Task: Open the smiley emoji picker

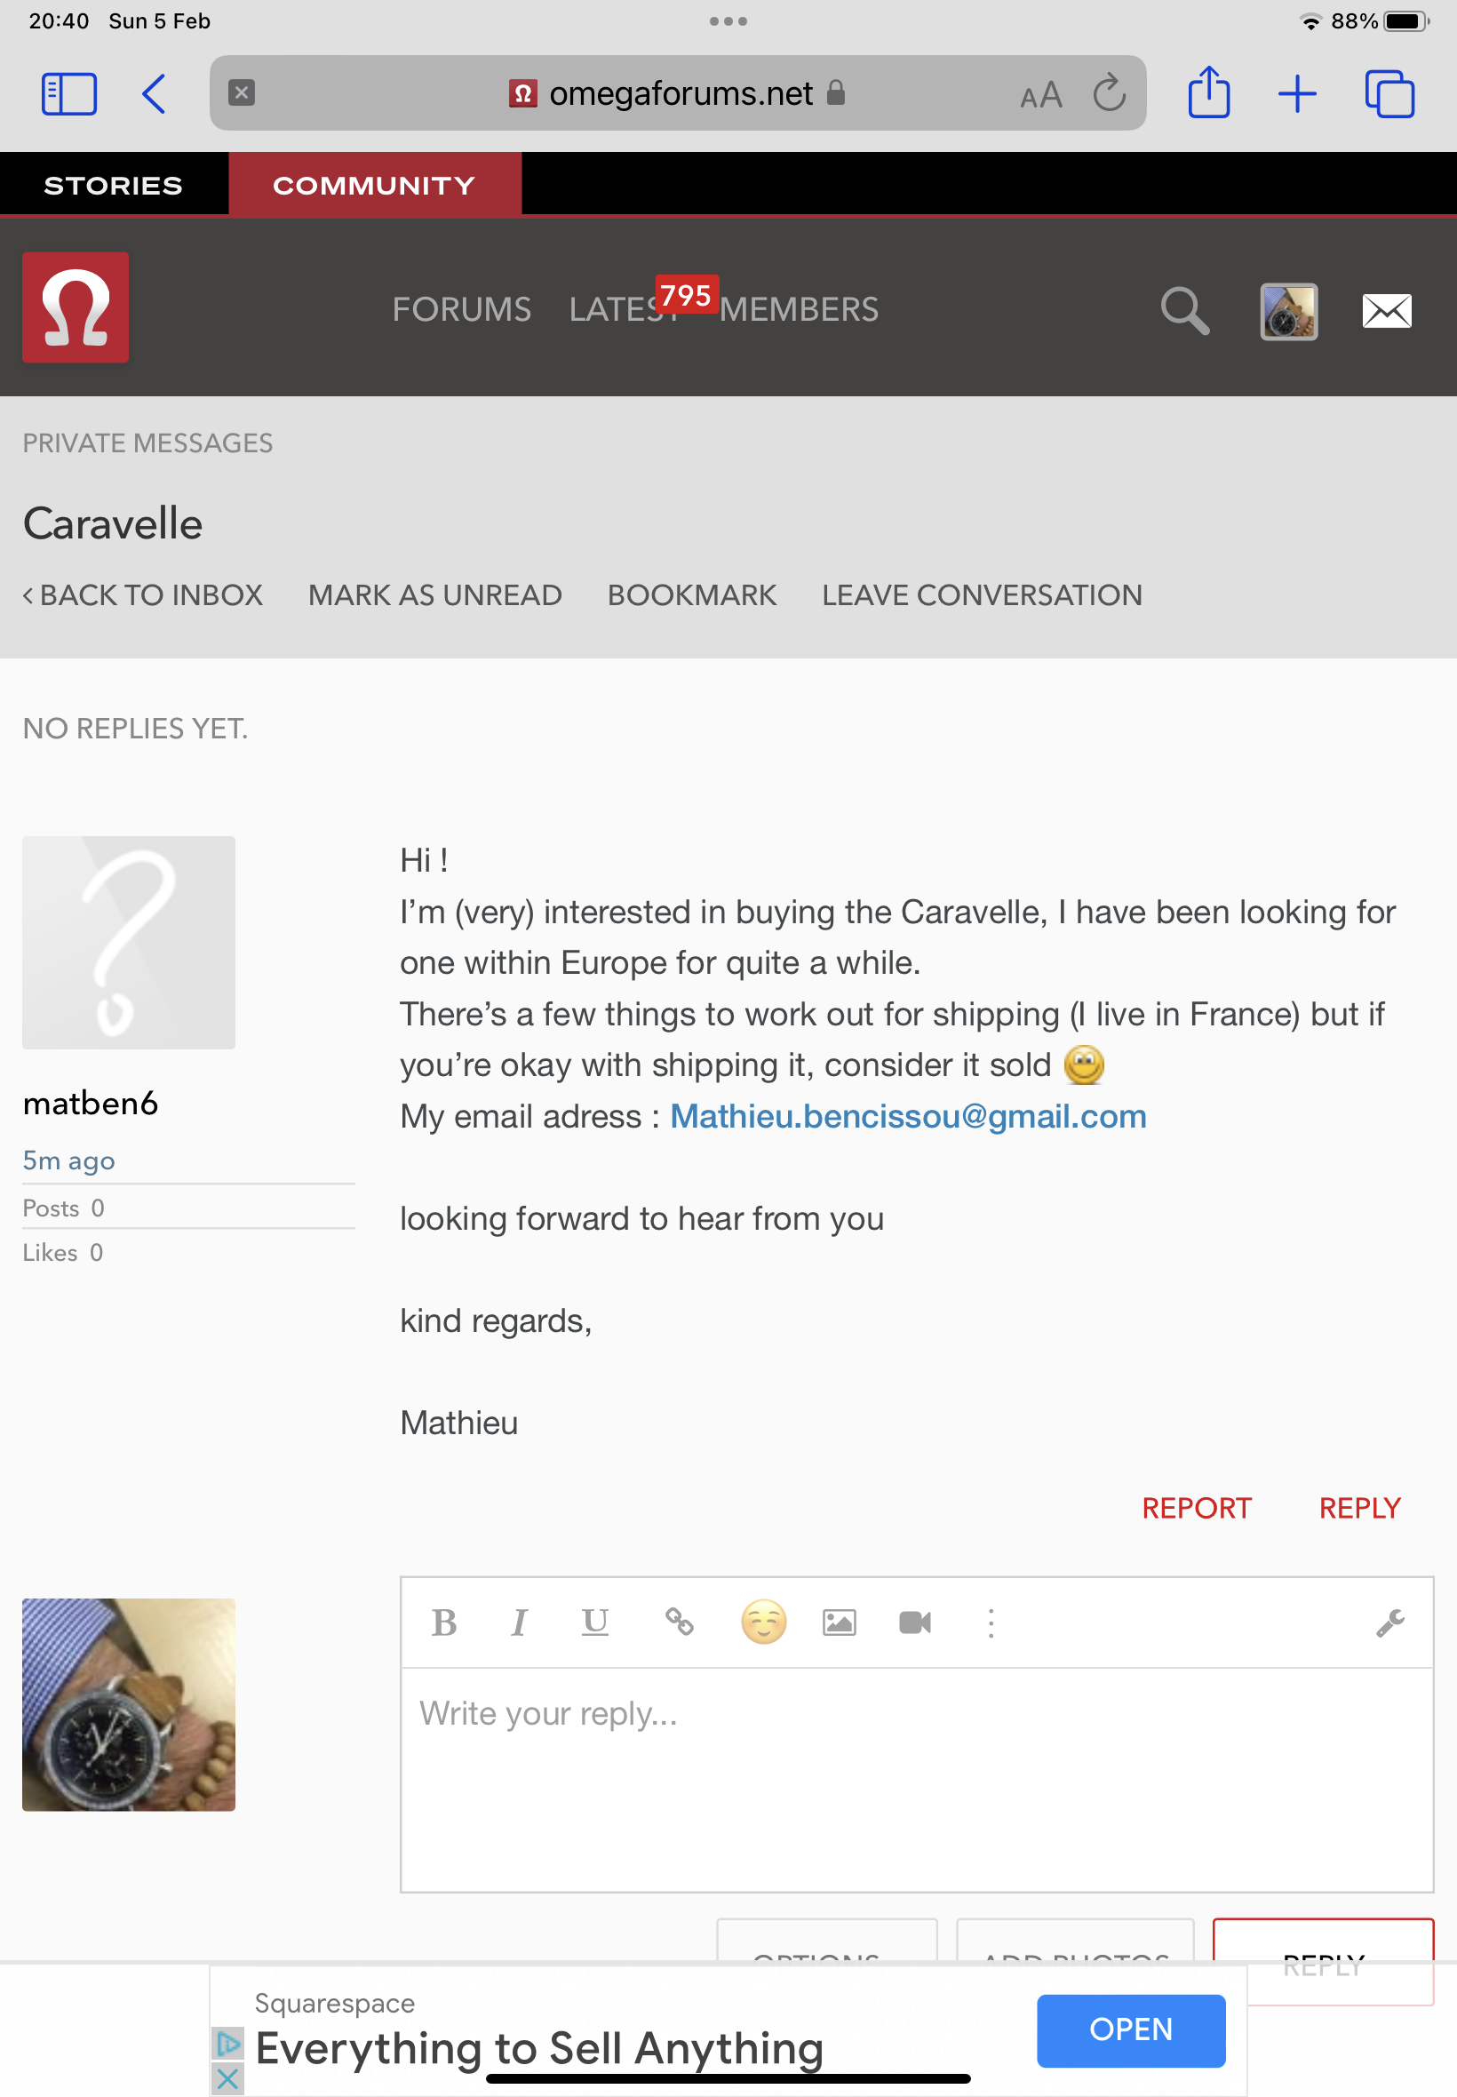Action: [763, 1623]
